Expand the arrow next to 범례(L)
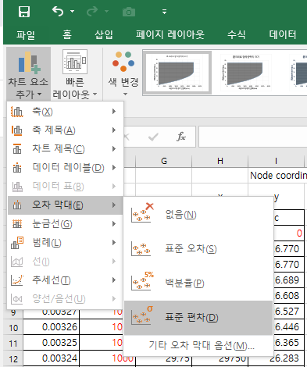Image resolution: width=307 pixels, height=367 pixels. click(x=114, y=243)
